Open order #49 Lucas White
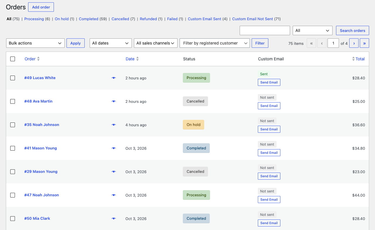The width and height of the screenshot is (375, 230). click(40, 78)
